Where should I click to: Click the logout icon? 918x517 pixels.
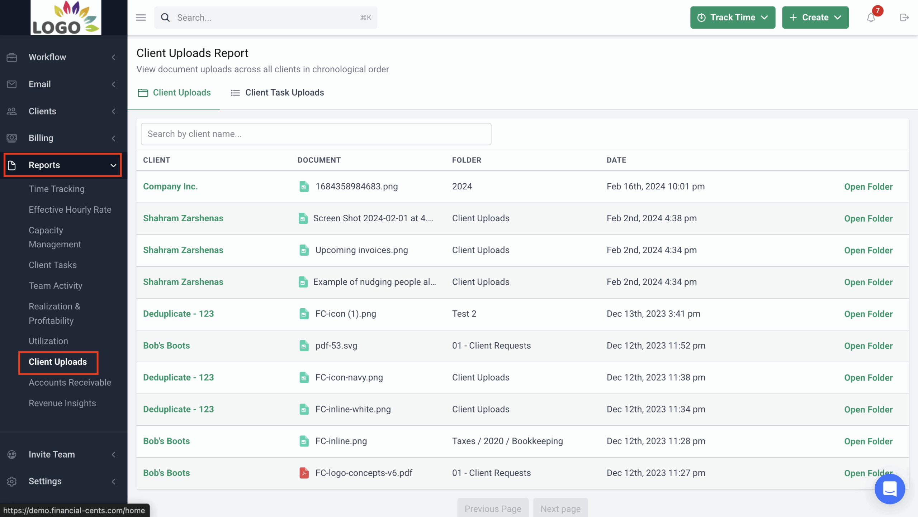click(904, 18)
